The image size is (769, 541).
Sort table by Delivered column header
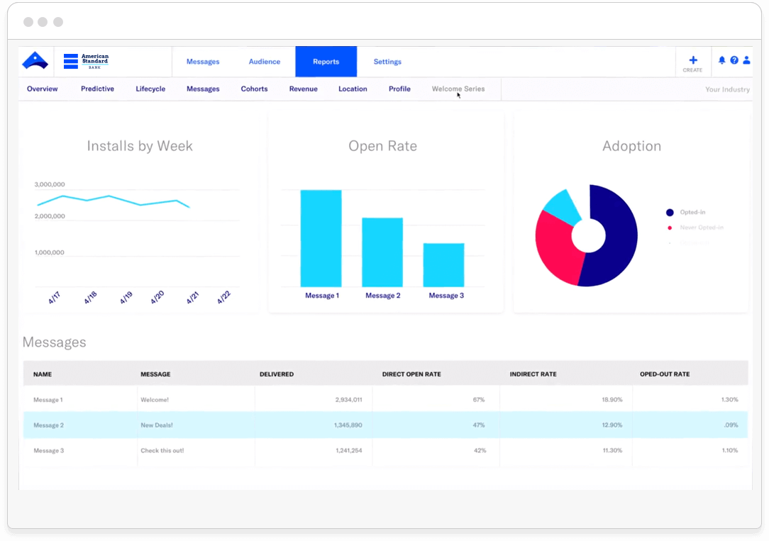click(x=277, y=374)
